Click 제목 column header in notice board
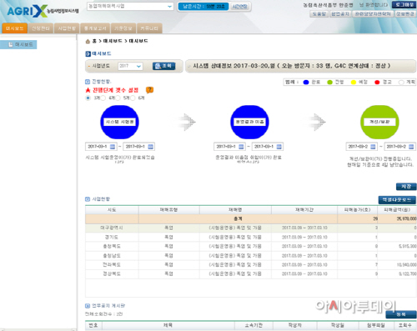 [168, 325]
